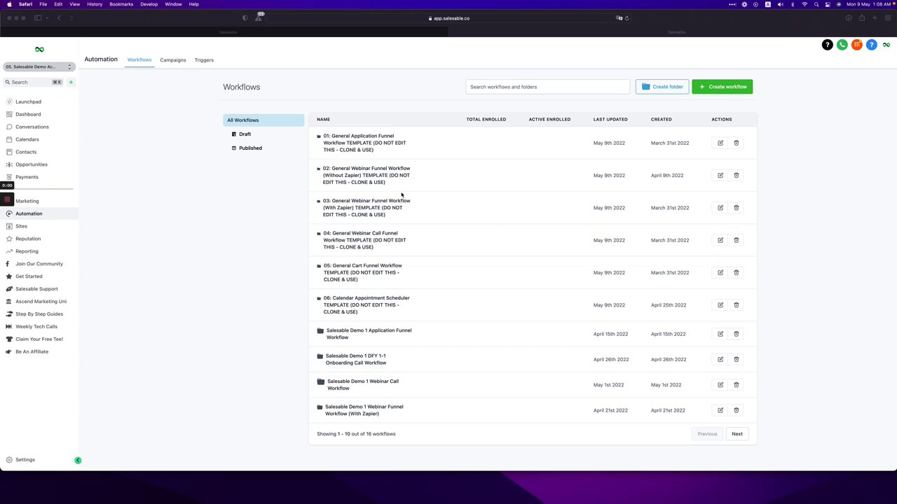This screenshot has width=897, height=504.
Task: Edit the 06: Calendar Appointment Scheduler template
Action: pyautogui.click(x=720, y=305)
